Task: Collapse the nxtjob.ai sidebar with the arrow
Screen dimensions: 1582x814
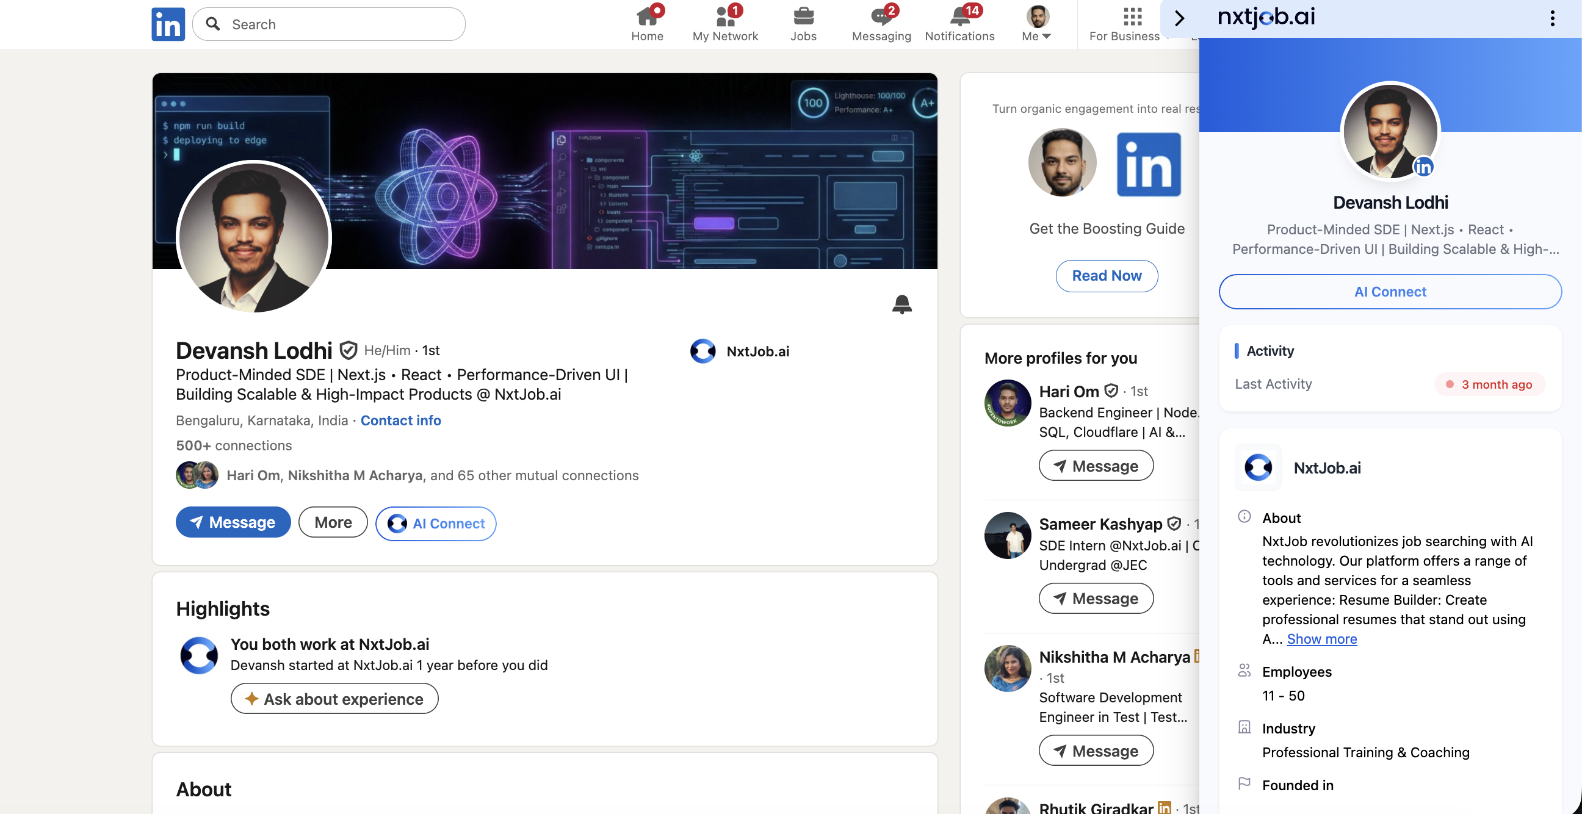Action: coord(1179,19)
